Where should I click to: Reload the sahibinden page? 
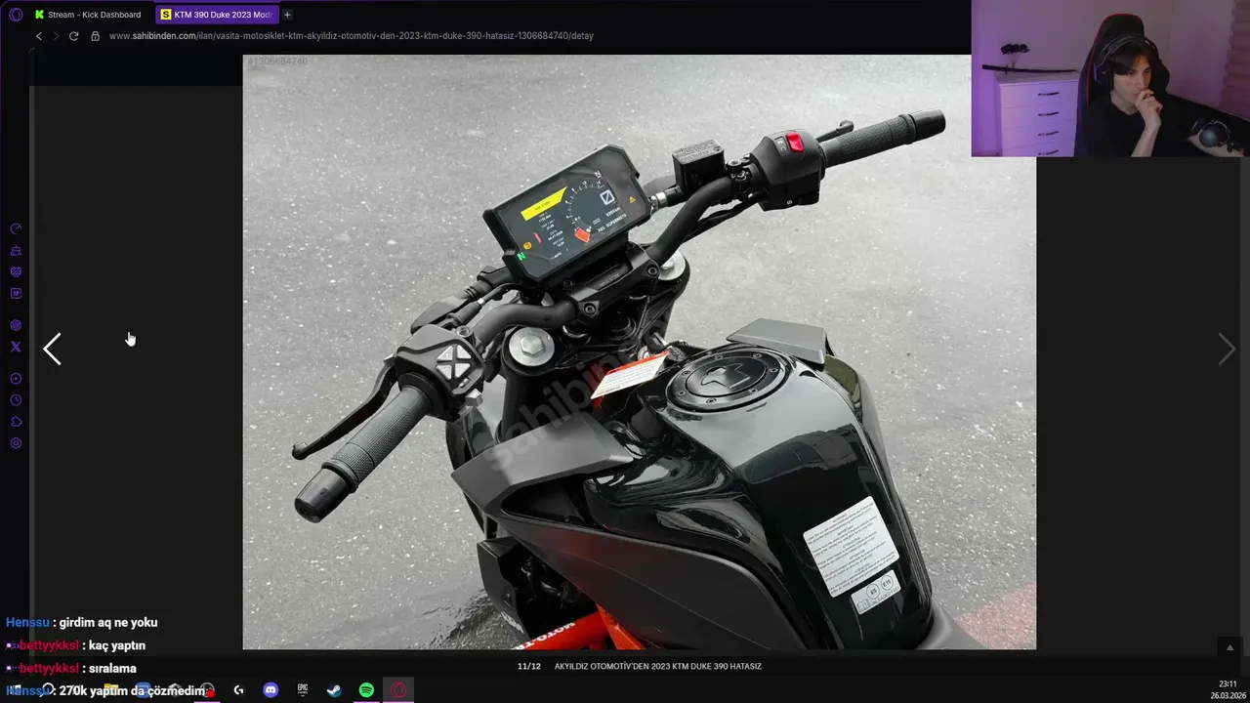pos(73,36)
